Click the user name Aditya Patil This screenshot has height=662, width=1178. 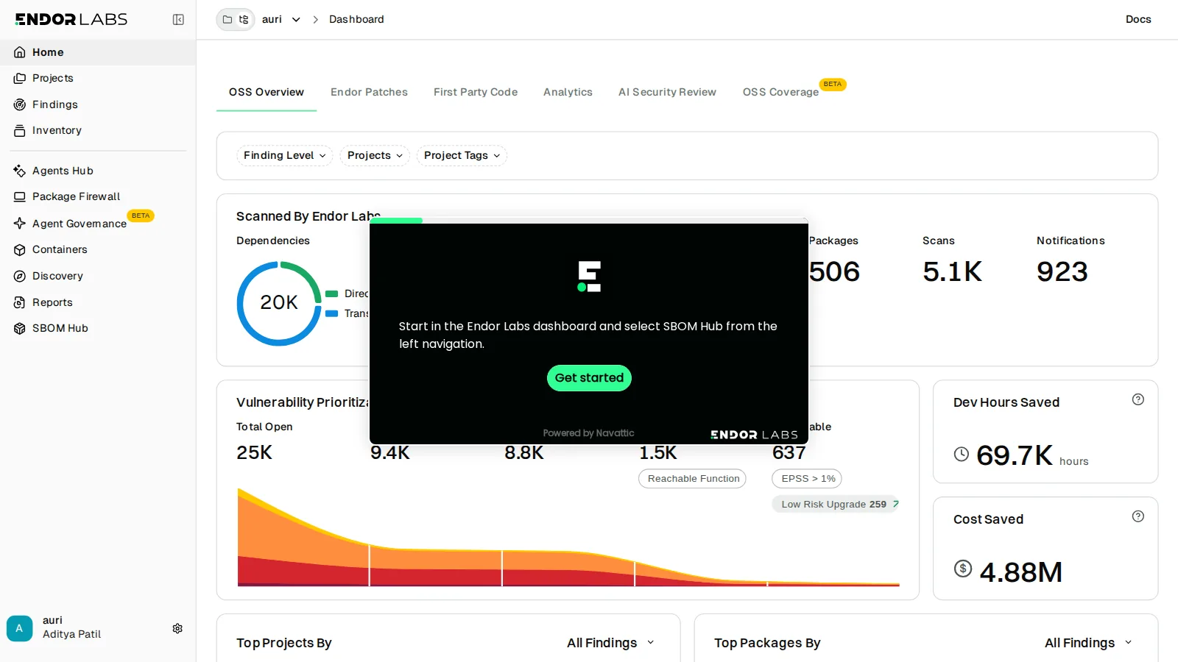tap(71, 634)
